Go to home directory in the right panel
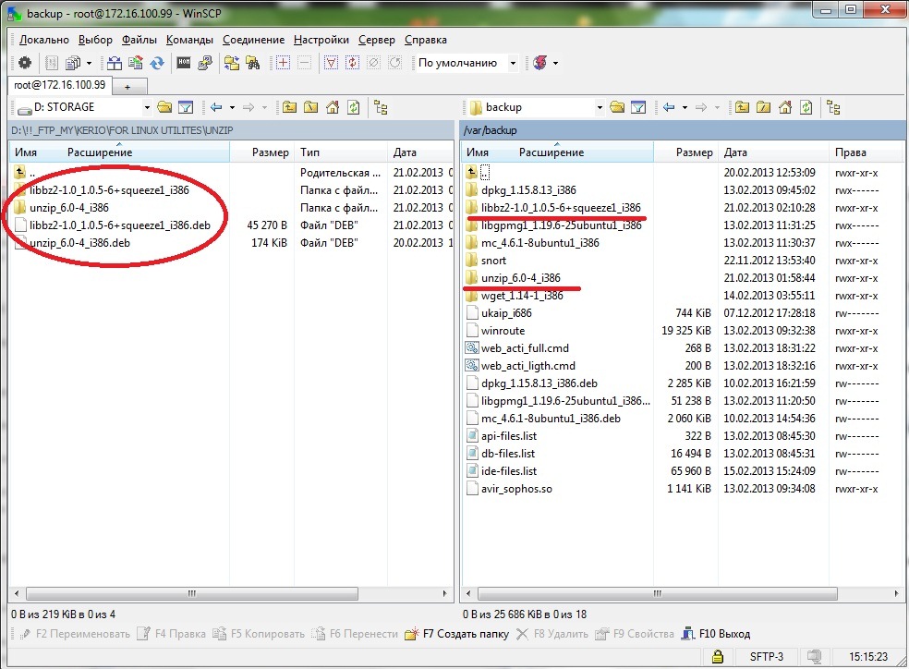Image resolution: width=909 pixels, height=669 pixels. pos(783,107)
